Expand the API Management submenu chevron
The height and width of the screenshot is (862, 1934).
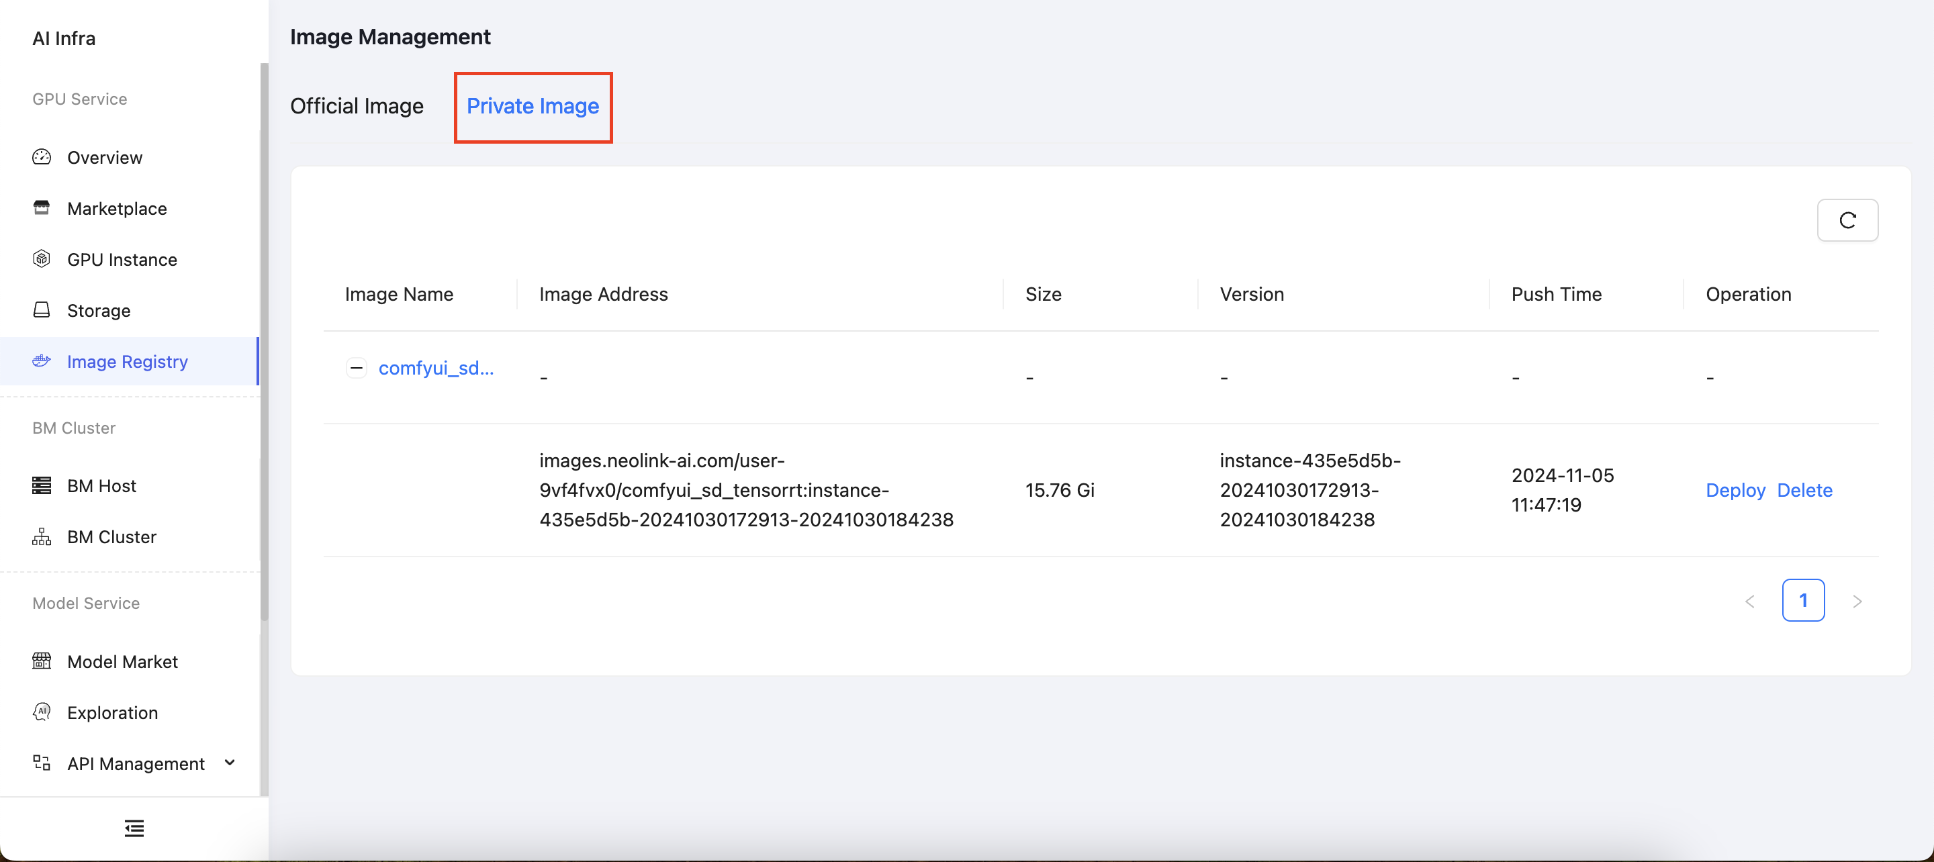click(x=230, y=763)
